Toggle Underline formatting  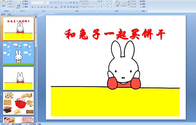[x=39, y=7]
